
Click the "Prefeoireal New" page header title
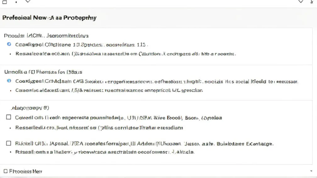(49, 18)
